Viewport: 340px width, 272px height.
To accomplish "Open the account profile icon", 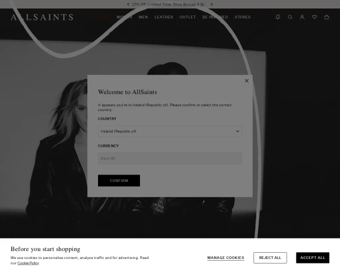I will 302,17.
